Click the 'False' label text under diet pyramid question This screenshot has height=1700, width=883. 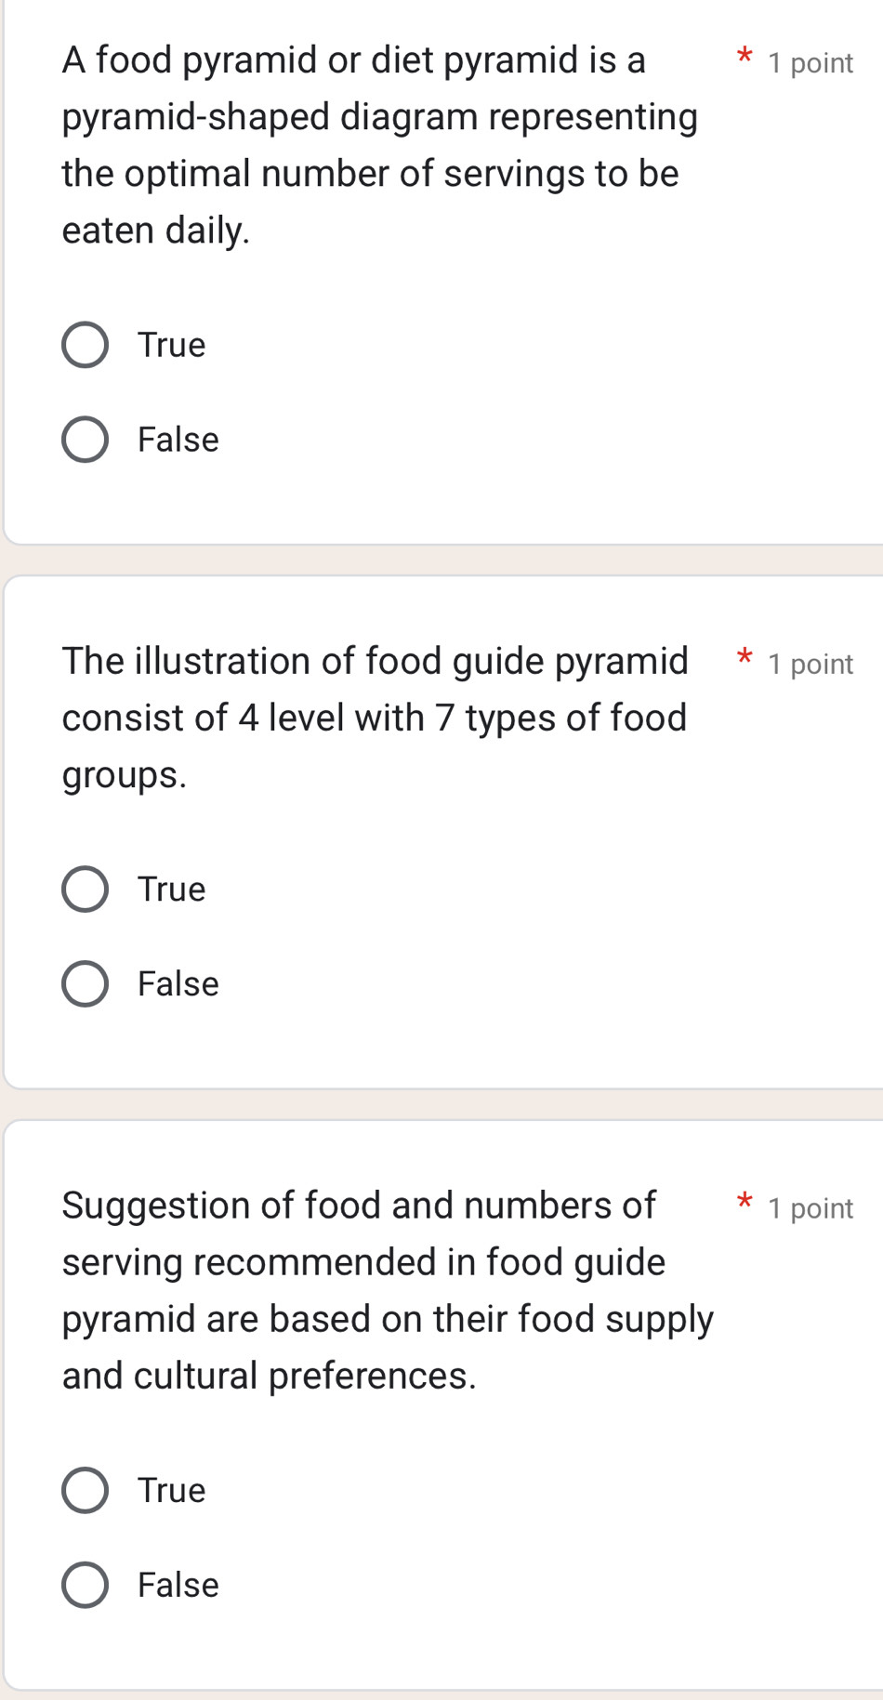178,440
